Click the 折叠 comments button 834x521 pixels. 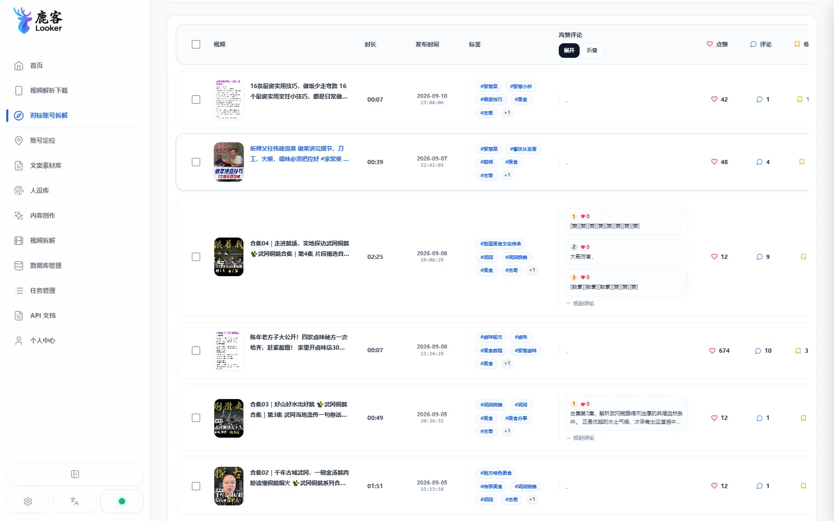[592, 51]
